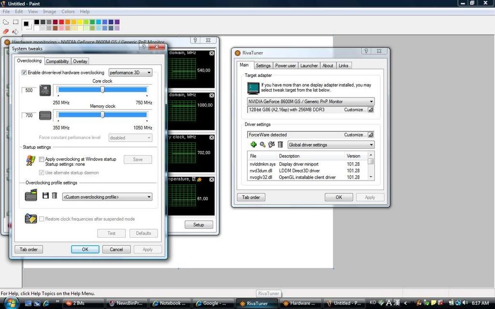Click the Windows flag startup icon
This screenshot has width=495, height=309.
(x=30, y=160)
